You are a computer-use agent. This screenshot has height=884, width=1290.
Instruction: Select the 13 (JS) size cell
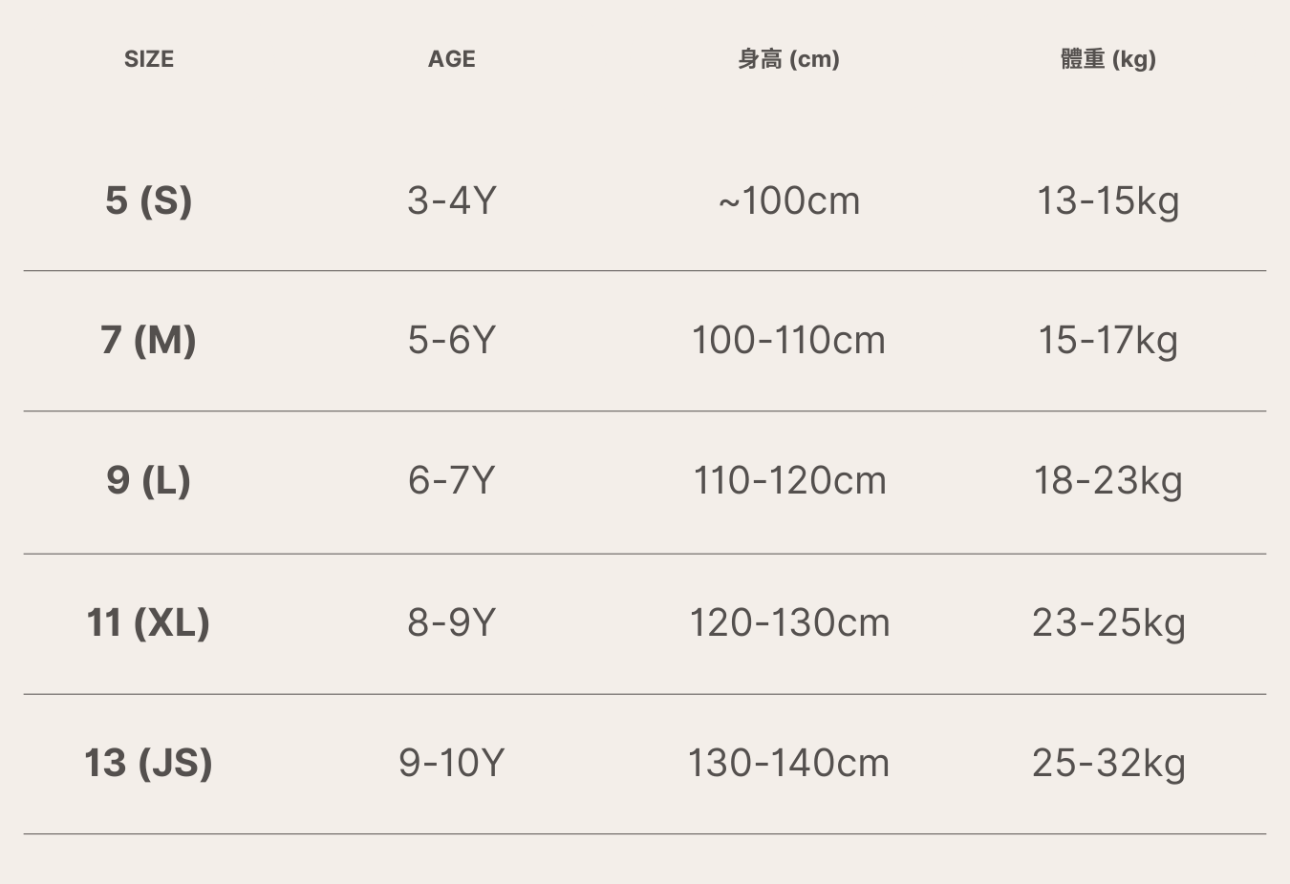click(x=149, y=763)
